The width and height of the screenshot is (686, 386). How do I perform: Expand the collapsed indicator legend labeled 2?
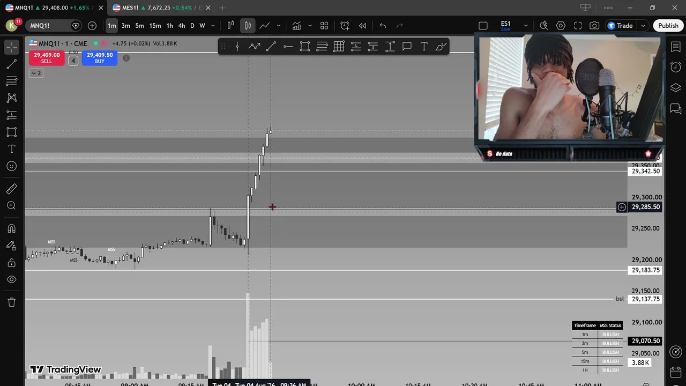36,73
